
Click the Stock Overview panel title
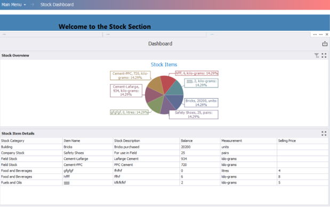(x=15, y=55)
